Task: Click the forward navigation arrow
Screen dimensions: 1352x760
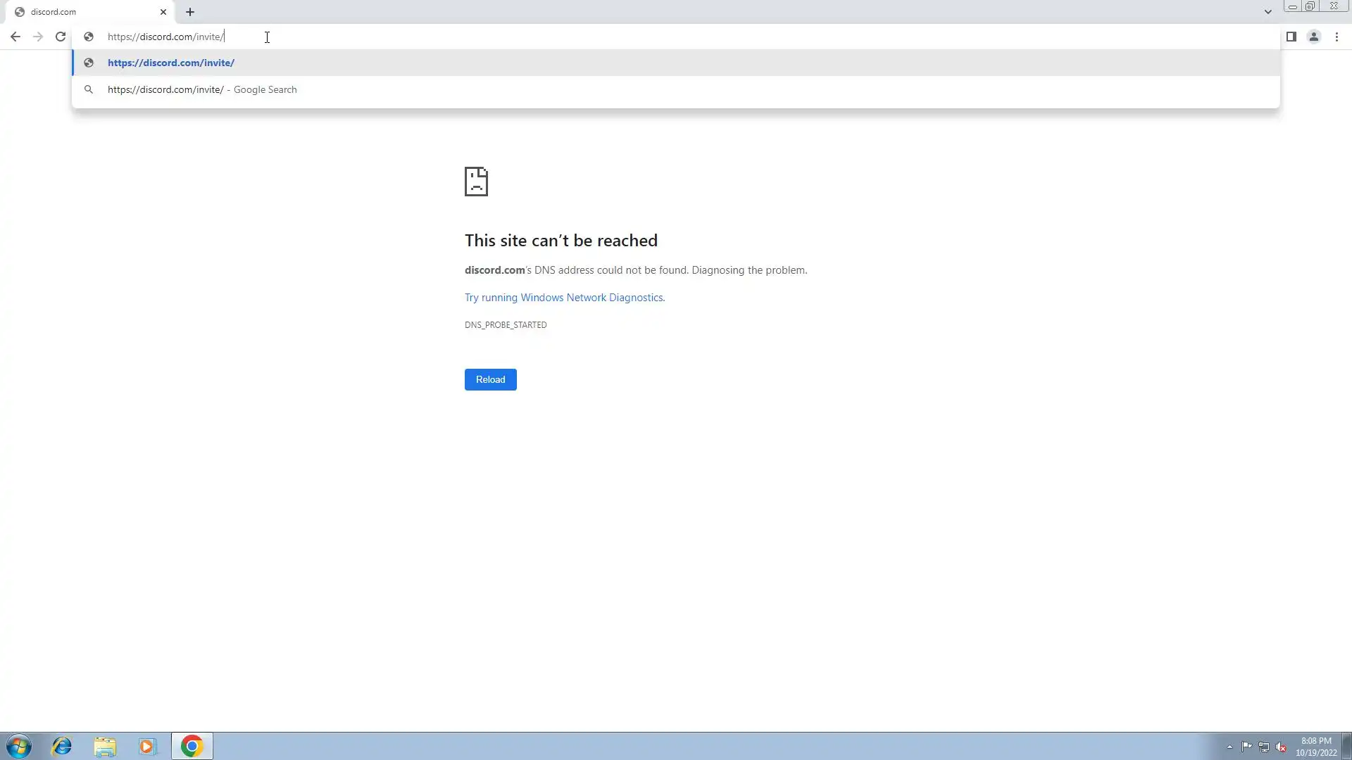Action: tap(38, 37)
